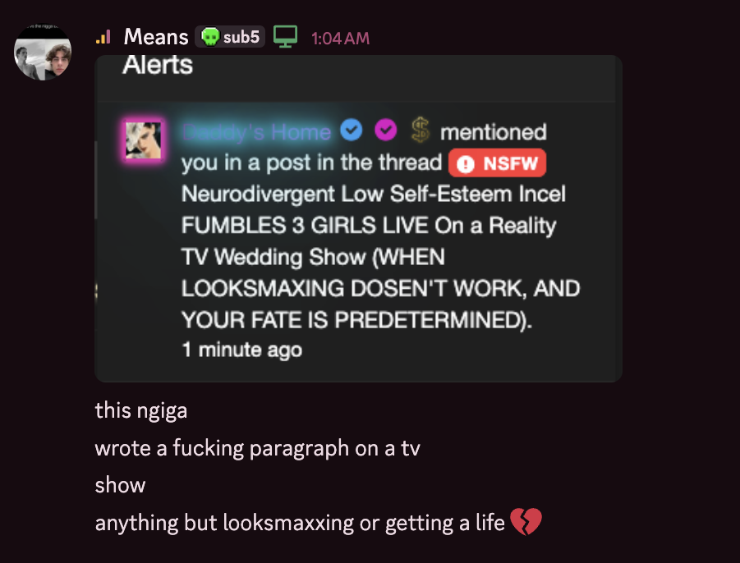Click the sub5 server tag text
740x563 pixels.
click(241, 37)
